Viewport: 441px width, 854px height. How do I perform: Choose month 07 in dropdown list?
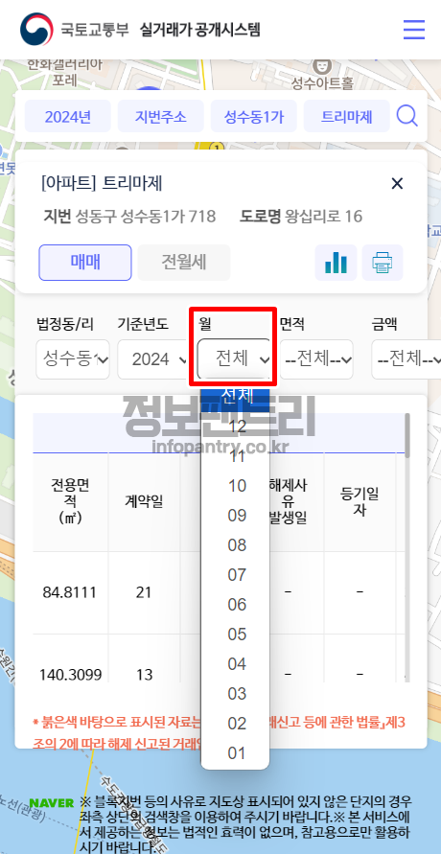[235, 575]
